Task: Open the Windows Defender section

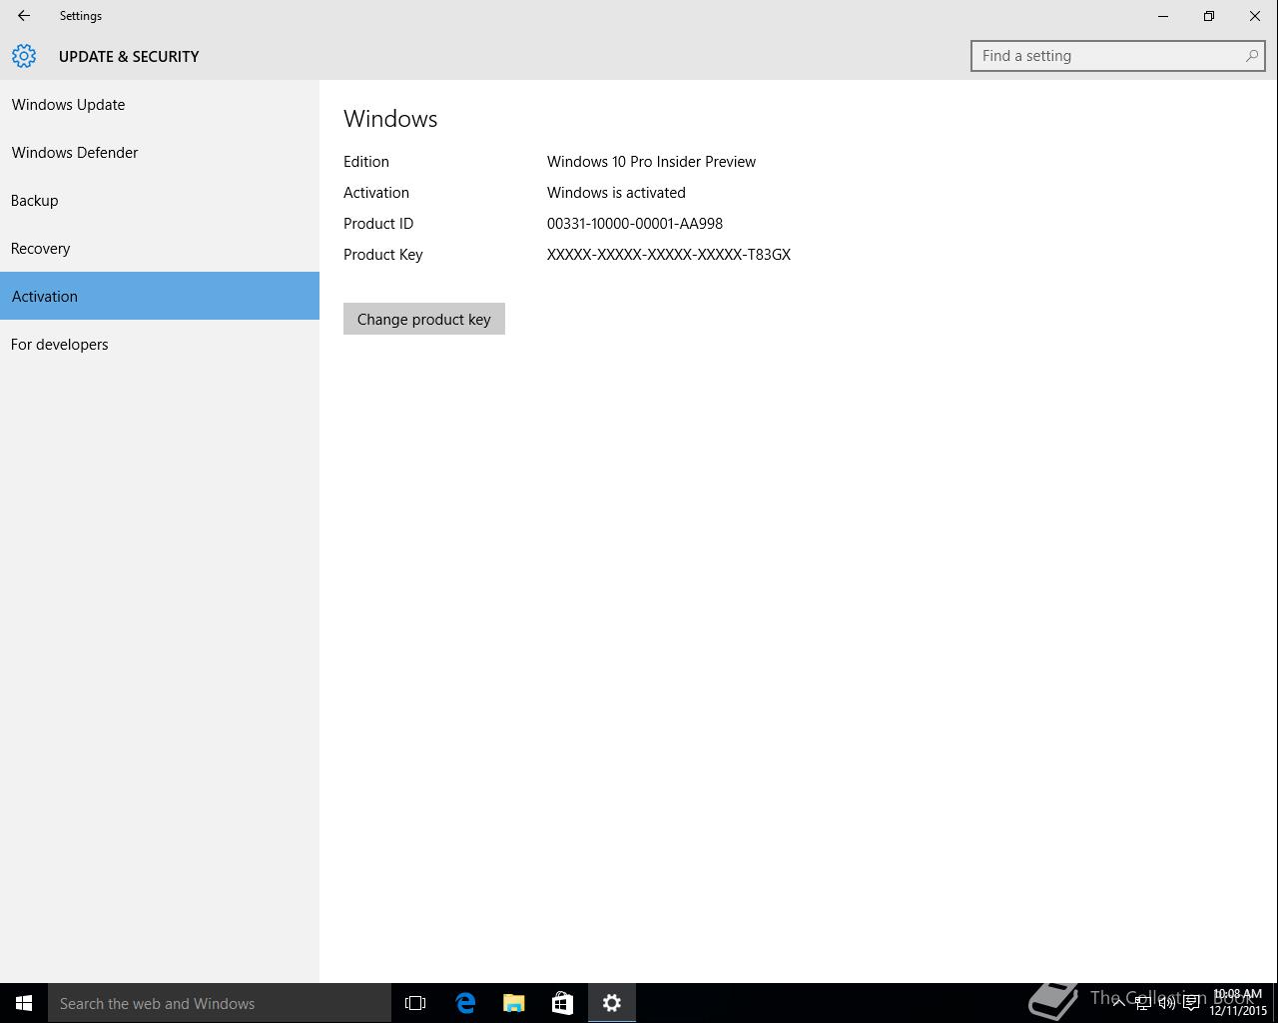Action: pos(160,152)
